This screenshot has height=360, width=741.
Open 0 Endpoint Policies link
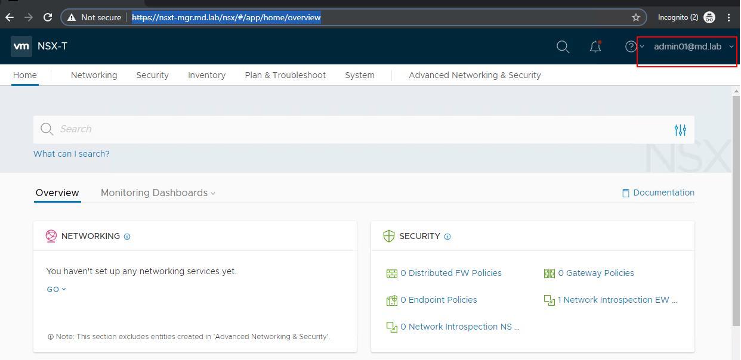pos(439,300)
